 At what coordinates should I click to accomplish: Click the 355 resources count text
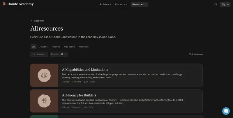click(196, 54)
